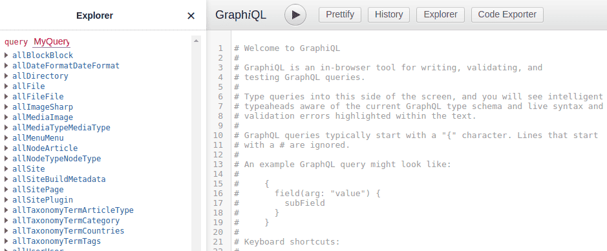The width and height of the screenshot is (607, 251).
Task: Expand the allDirectory arrow
Action: point(6,76)
